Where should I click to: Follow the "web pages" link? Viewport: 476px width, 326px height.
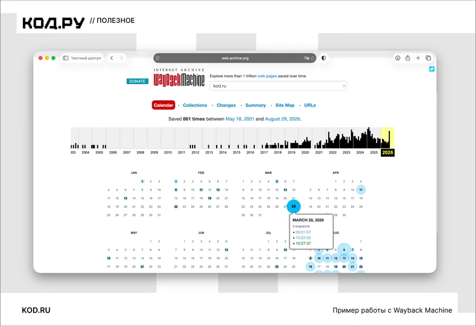tap(267, 76)
